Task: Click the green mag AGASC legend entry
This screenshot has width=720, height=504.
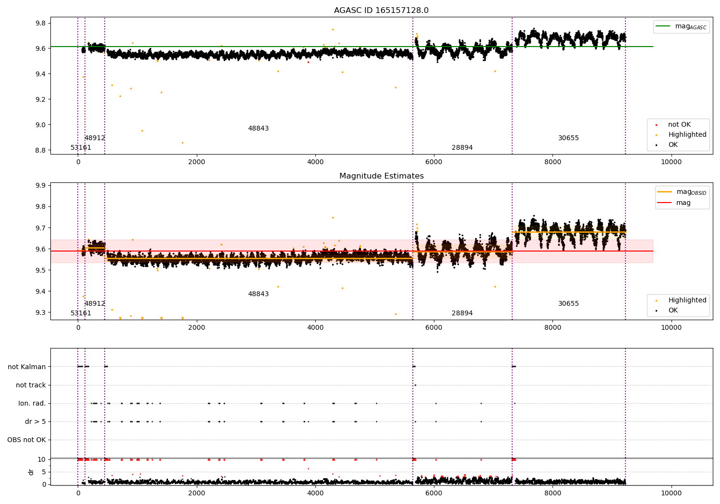Action: point(681,26)
